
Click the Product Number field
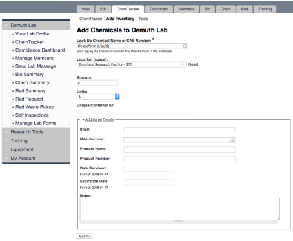click(179, 159)
